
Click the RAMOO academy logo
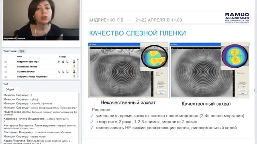coord(237,18)
